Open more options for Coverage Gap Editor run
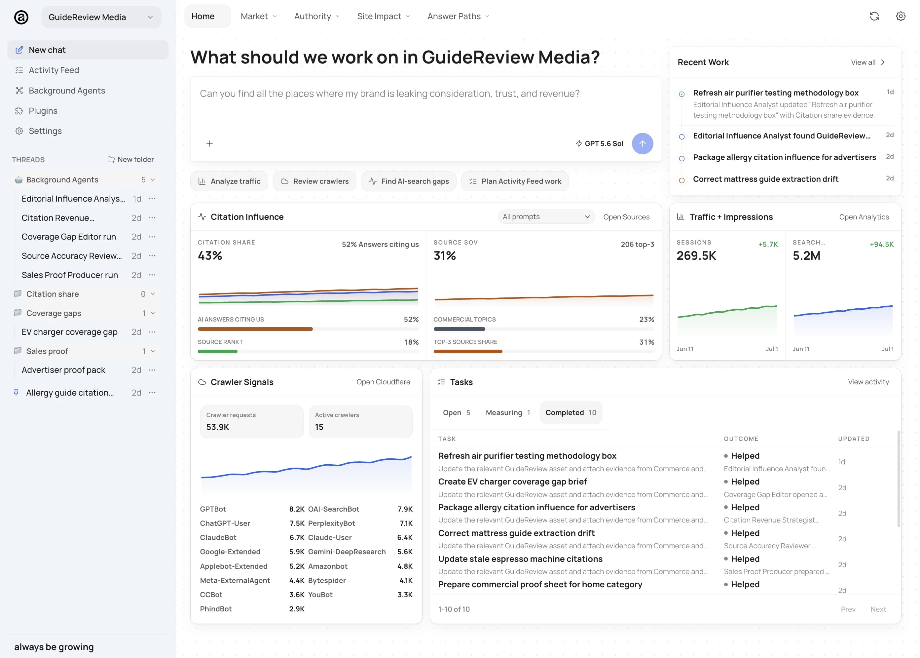The image size is (920, 658). click(x=152, y=237)
